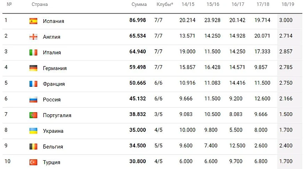Click Турция's 18/19 score 1.700
Image resolution: width=304 pixels, height=169 pixels.
285,161
